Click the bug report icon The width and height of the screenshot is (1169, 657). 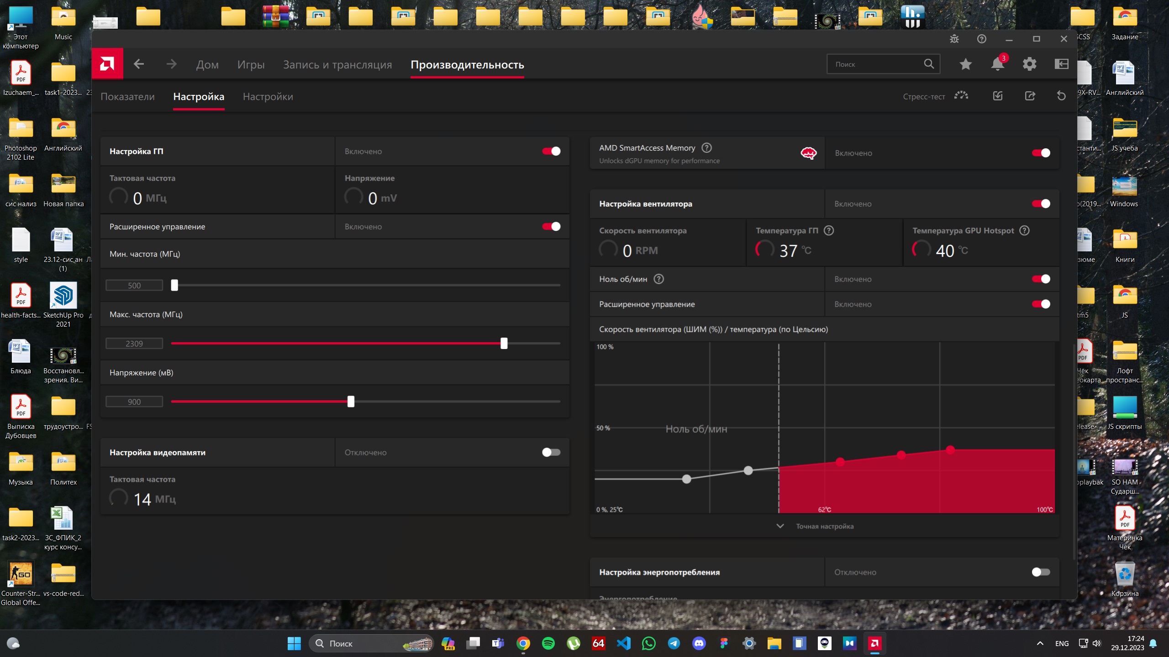tap(954, 39)
